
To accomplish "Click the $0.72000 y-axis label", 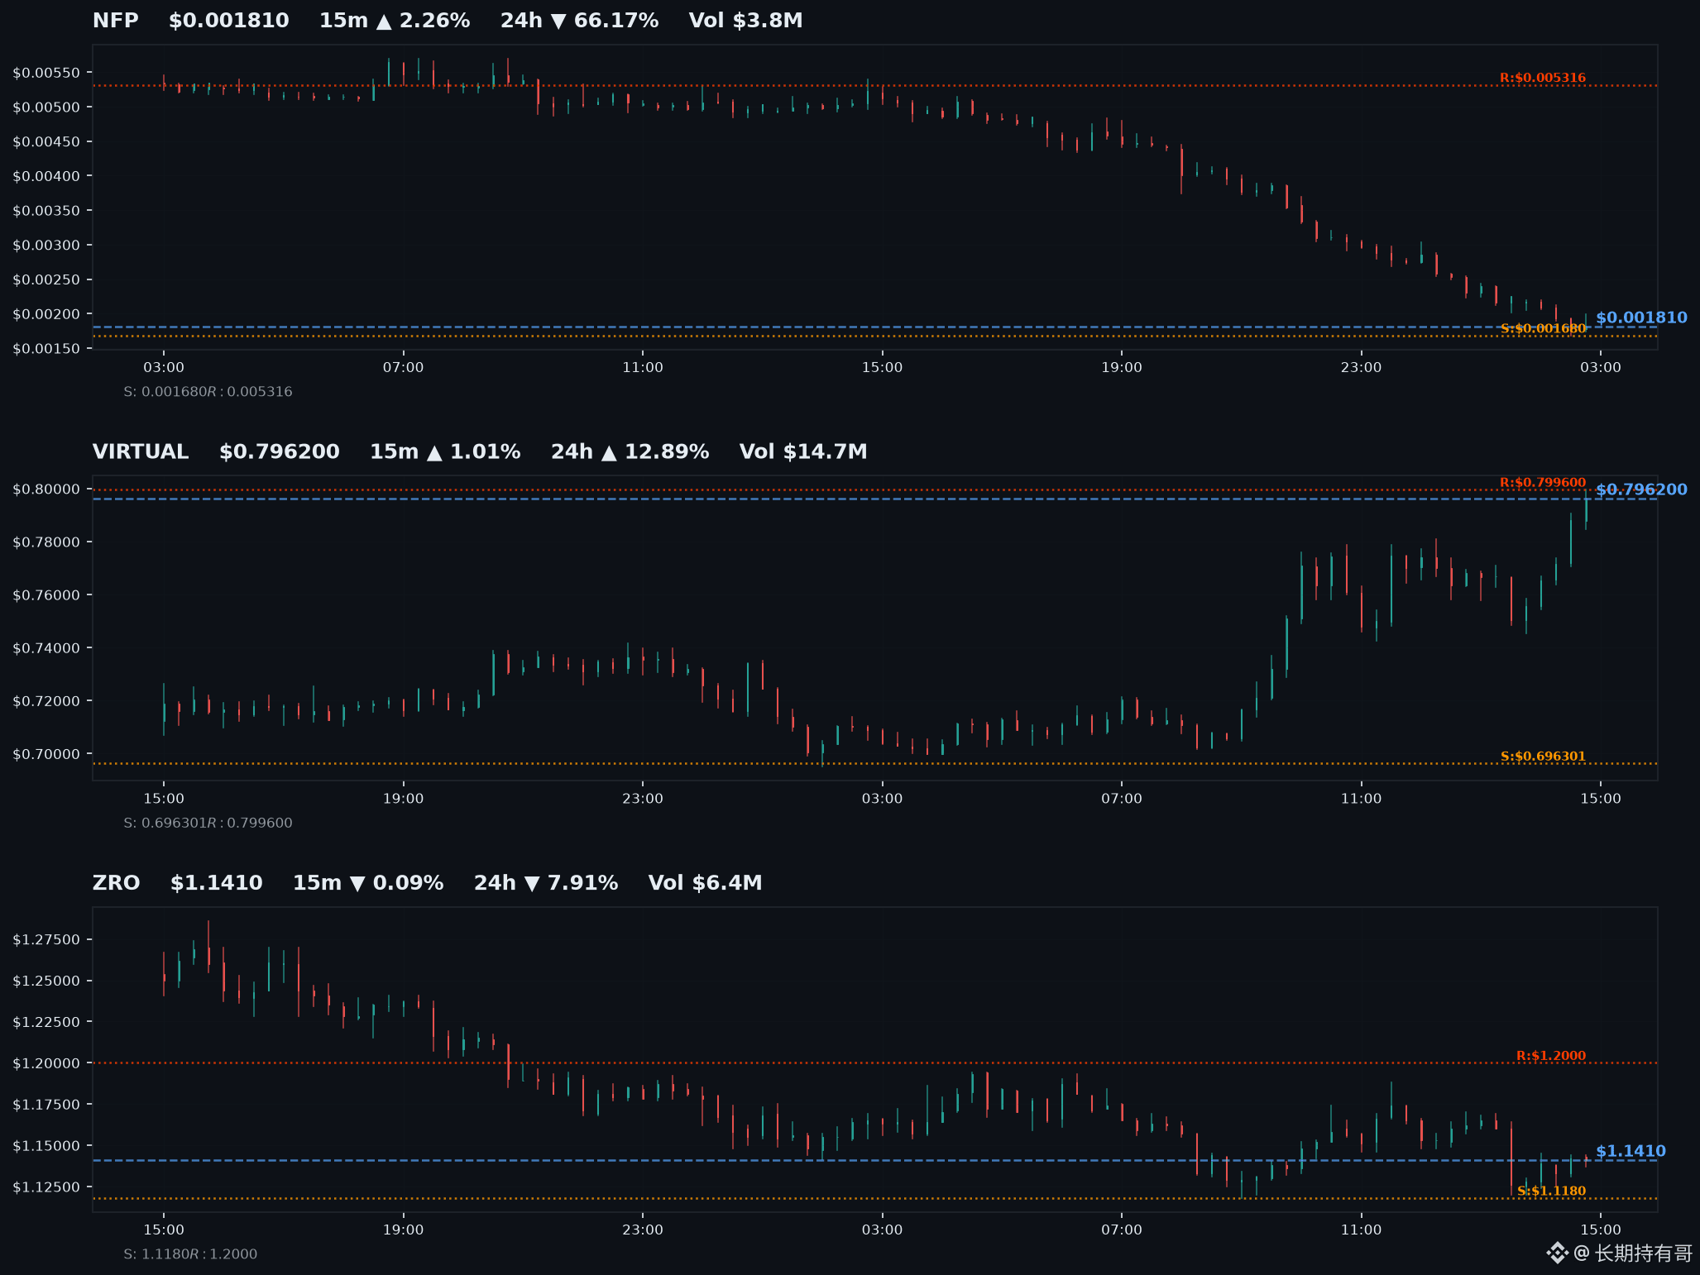I will pyautogui.click(x=46, y=701).
